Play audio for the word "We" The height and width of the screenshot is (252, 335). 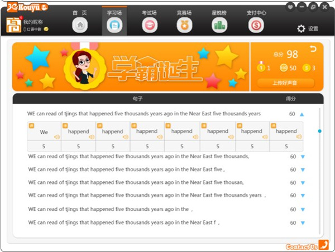click(x=57, y=137)
